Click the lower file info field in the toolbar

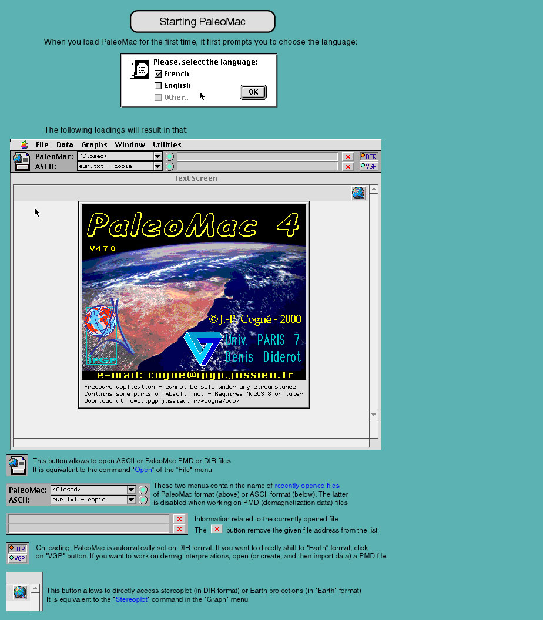coord(257,167)
